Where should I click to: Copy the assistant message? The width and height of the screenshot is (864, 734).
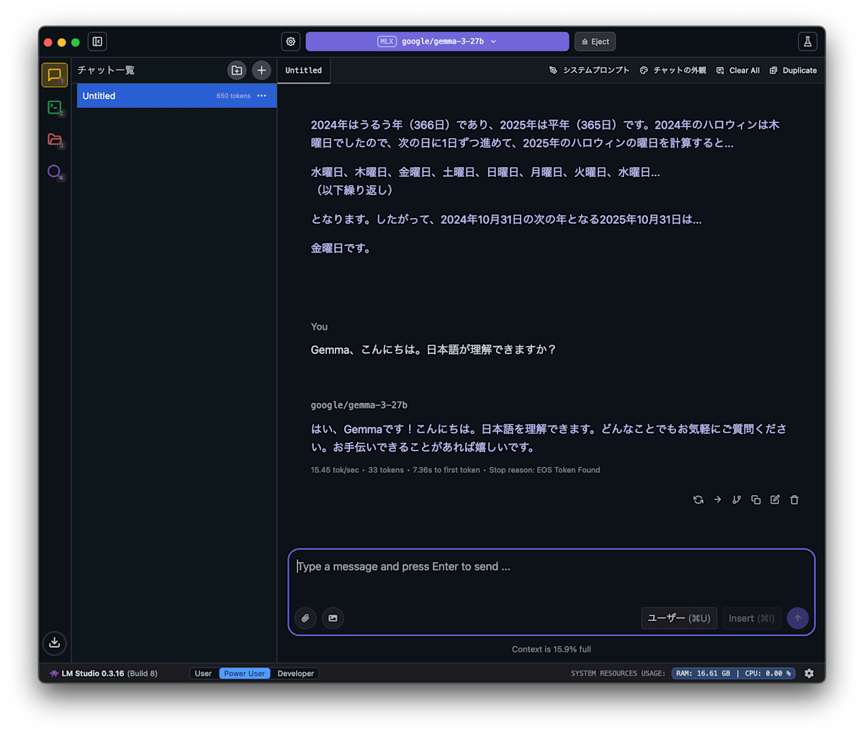pos(756,499)
